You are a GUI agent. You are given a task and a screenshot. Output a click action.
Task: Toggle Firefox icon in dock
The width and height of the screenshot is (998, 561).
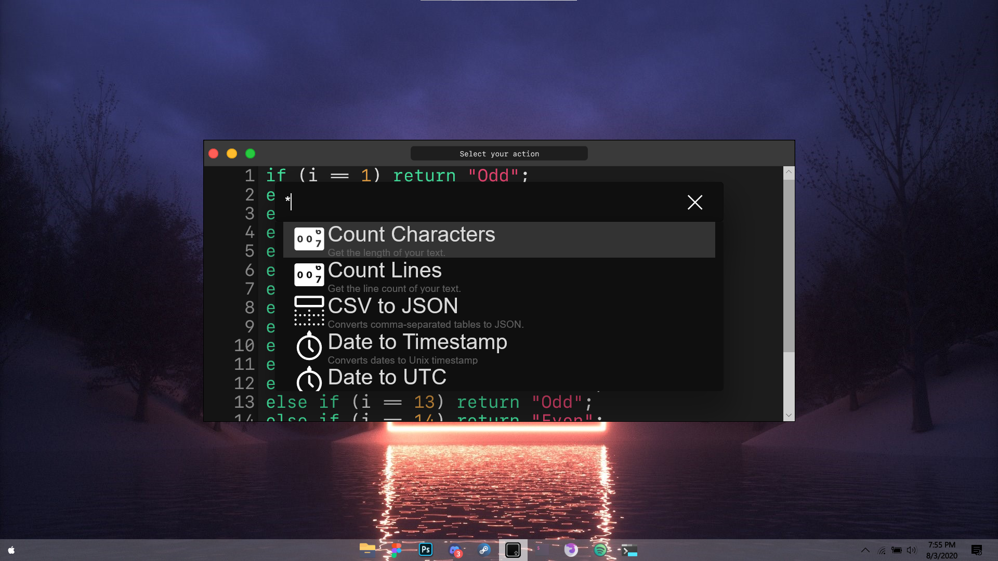point(571,550)
